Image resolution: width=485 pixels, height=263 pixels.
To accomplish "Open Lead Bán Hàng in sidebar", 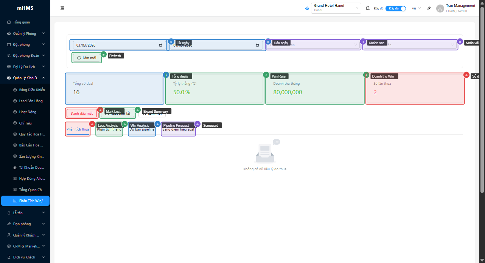I will tap(30, 101).
